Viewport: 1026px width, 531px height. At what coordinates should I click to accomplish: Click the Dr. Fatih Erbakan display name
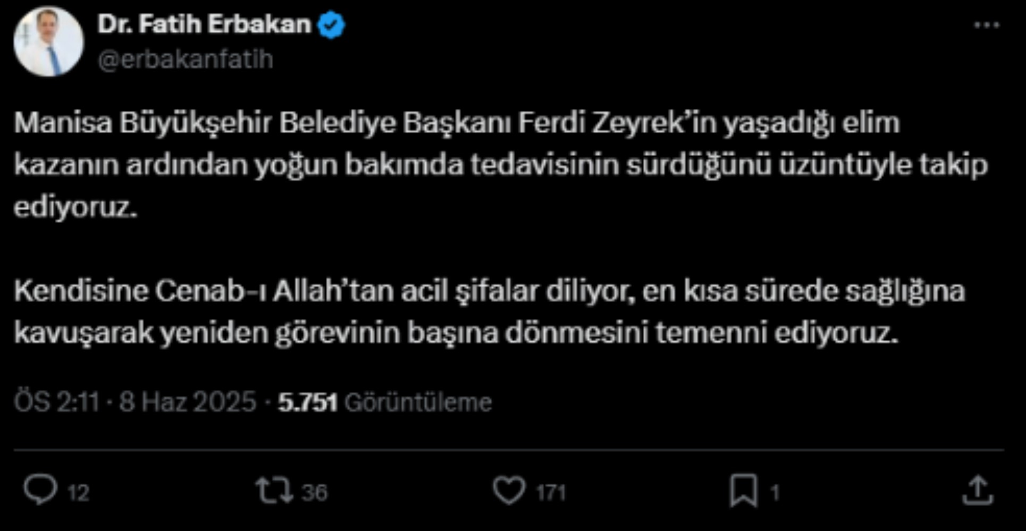(204, 24)
